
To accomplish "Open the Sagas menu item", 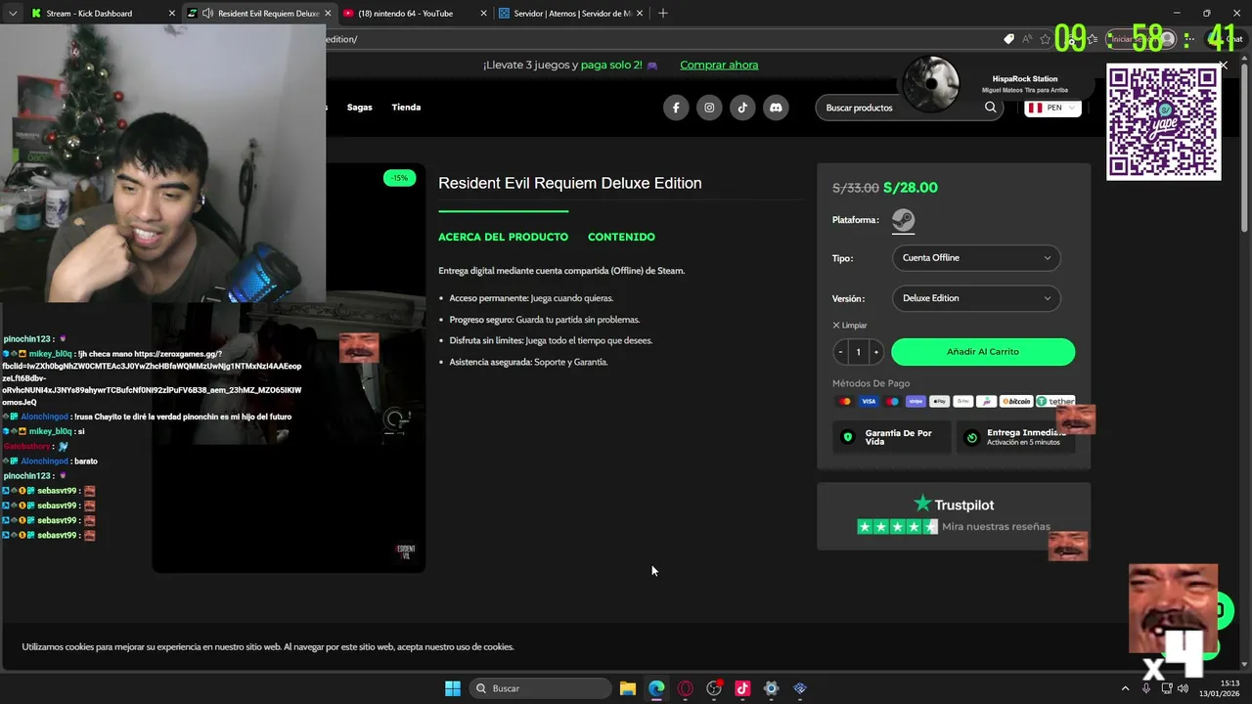I will (x=359, y=108).
